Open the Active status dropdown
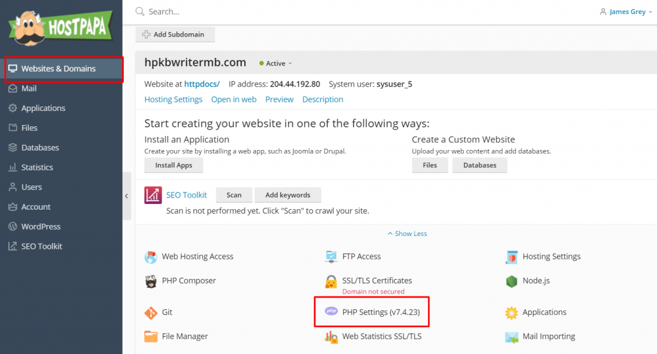This screenshot has width=657, height=354. tap(275, 63)
